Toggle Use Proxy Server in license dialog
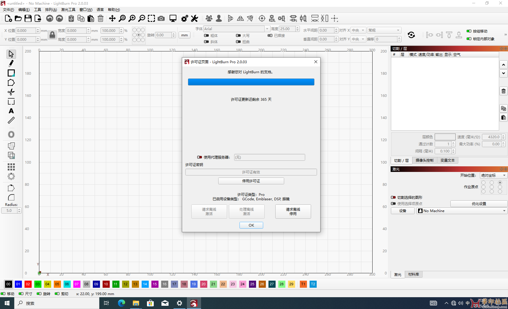The image size is (508, 309). tap(200, 157)
